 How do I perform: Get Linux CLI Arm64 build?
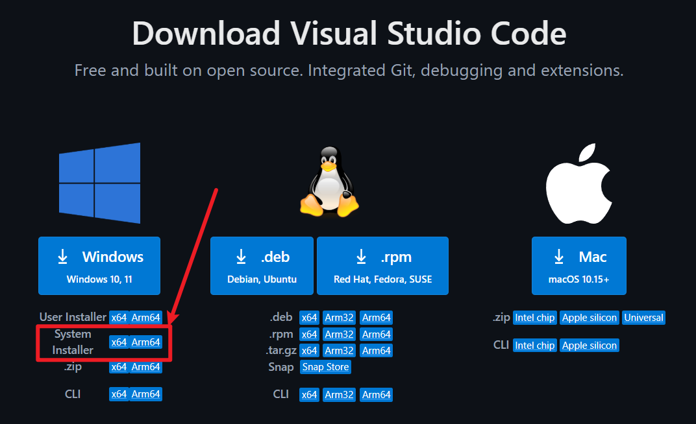pos(377,394)
